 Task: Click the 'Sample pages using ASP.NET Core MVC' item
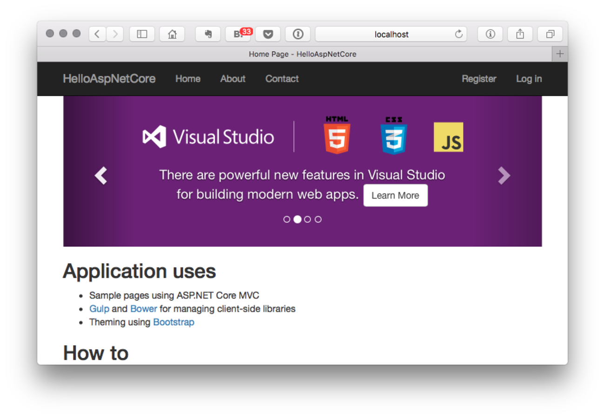coord(174,295)
